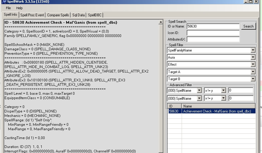Image resolution: width=262 pixels, height=153 pixels.
Task: Open the File menu
Action: tap(8, 8)
